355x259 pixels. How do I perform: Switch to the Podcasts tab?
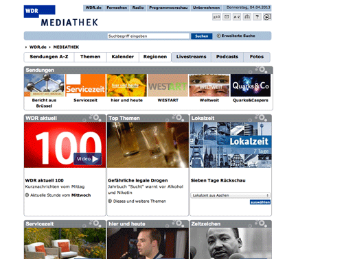click(x=227, y=57)
